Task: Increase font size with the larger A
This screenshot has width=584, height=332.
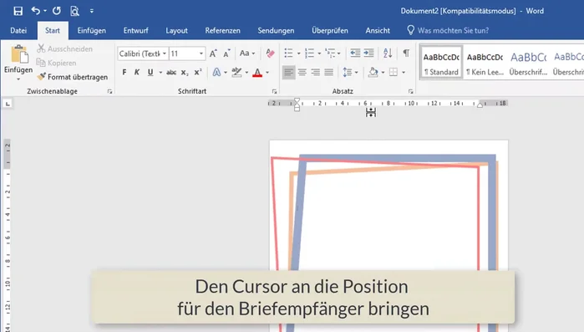Action: coord(213,54)
